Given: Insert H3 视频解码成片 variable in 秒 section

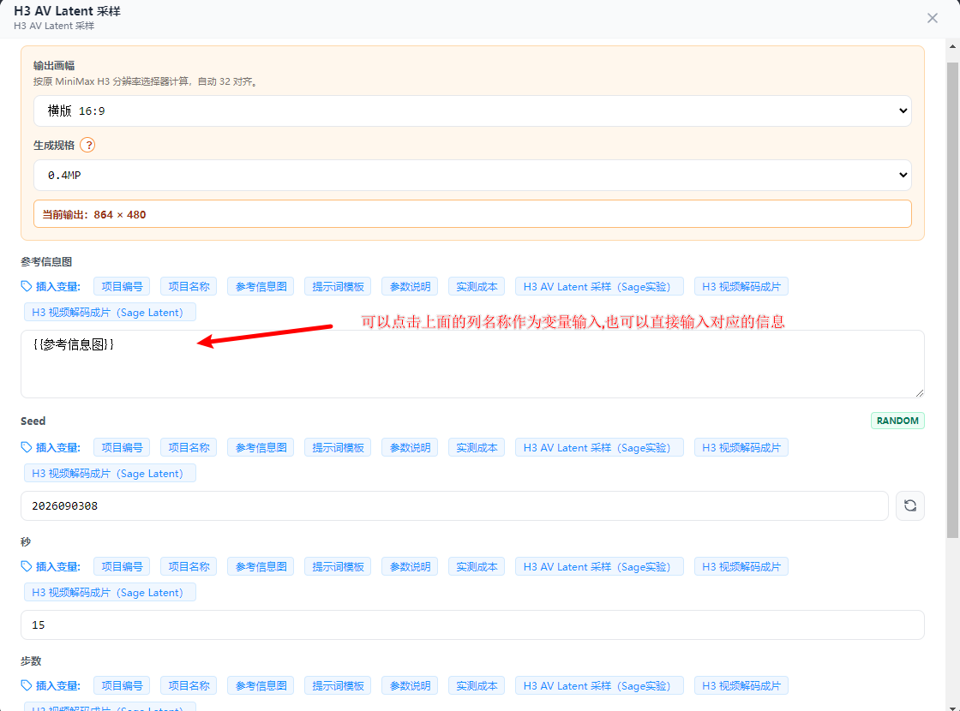Looking at the screenshot, I should point(741,566).
